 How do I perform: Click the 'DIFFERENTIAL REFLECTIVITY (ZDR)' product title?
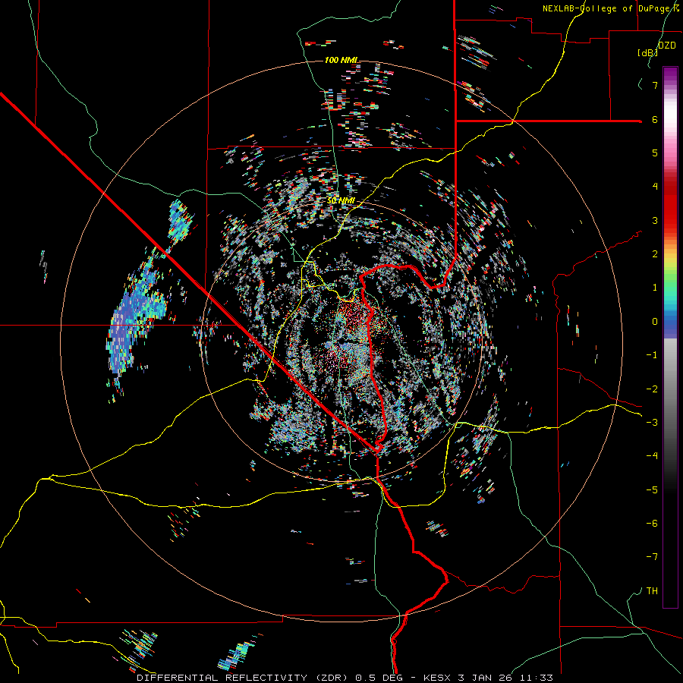pos(244,678)
